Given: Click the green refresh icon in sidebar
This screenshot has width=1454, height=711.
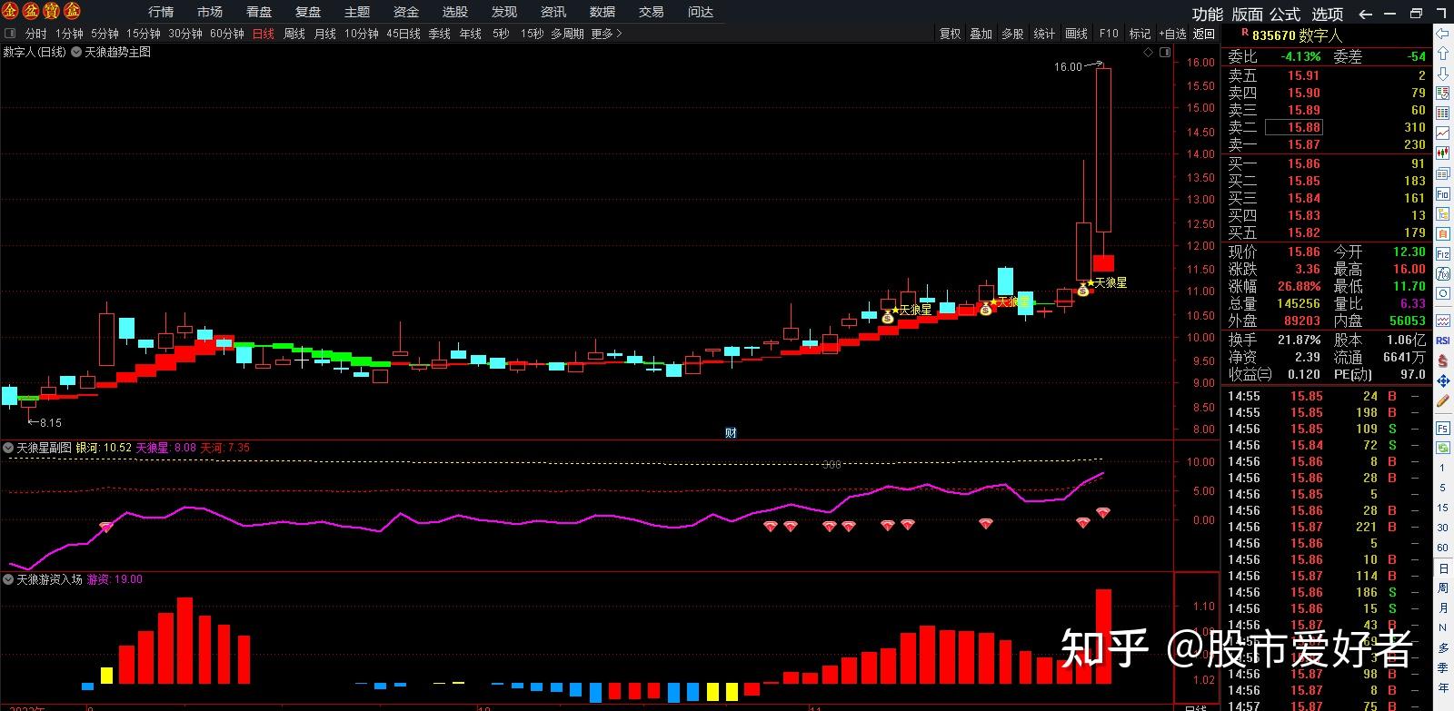Looking at the screenshot, I should click(x=1442, y=448).
